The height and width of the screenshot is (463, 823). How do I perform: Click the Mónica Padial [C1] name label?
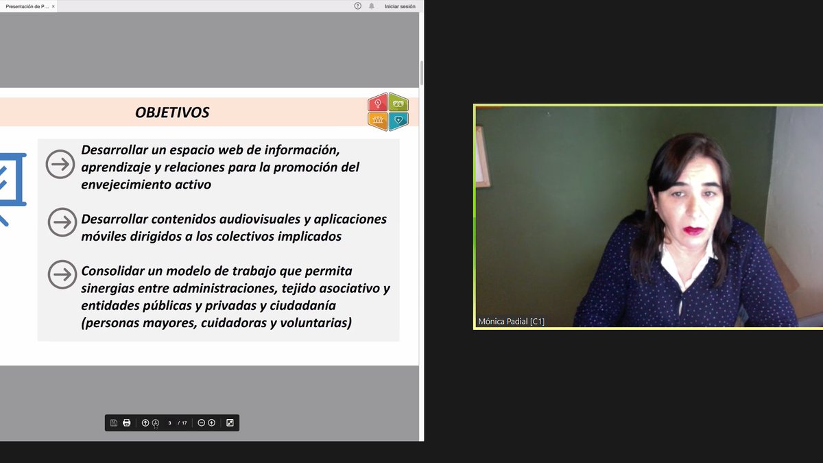pyautogui.click(x=510, y=320)
